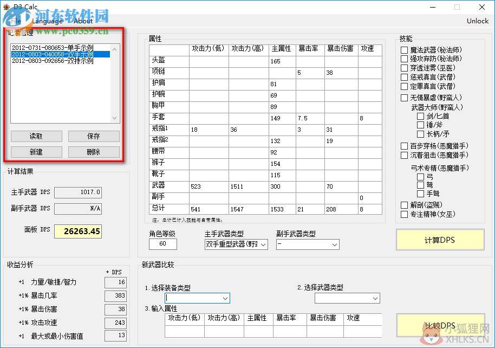The image size is (495, 348).
Task: Enable 惩戒真言(武僧) checkbox
Action: click(x=404, y=77)
